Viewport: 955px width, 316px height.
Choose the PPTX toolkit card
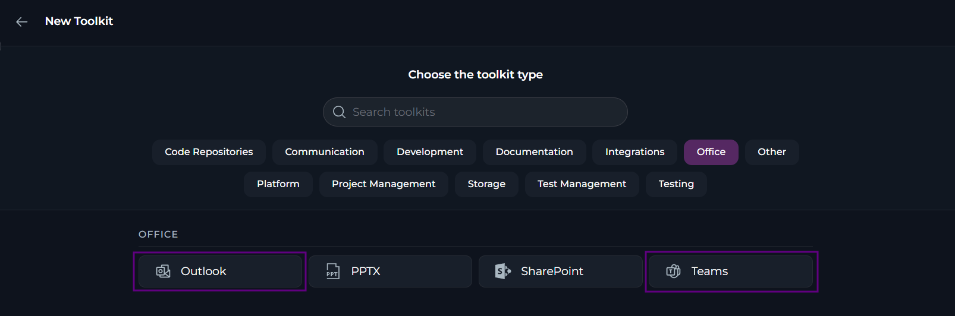[390, 271]
